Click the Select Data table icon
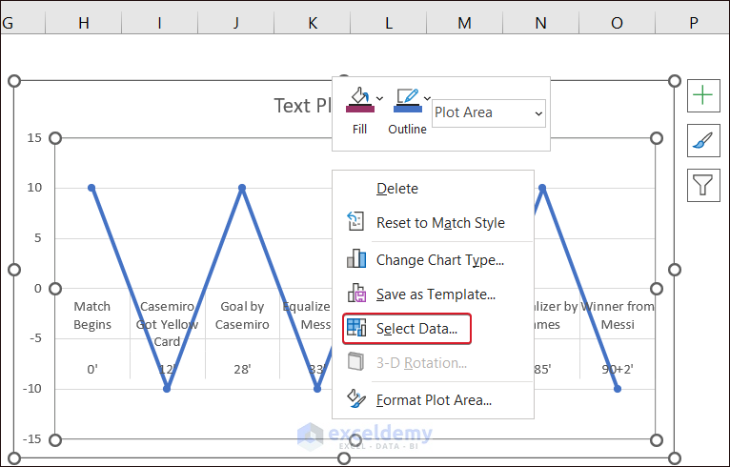The width and height of the screenshot is (730, 467). 356,329
